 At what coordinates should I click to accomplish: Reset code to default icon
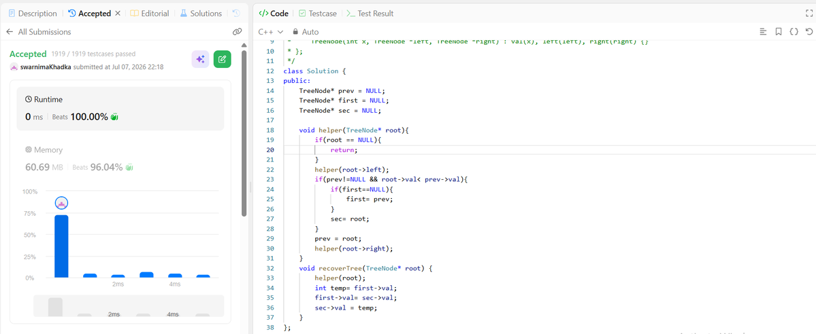[x=809, y=32]
